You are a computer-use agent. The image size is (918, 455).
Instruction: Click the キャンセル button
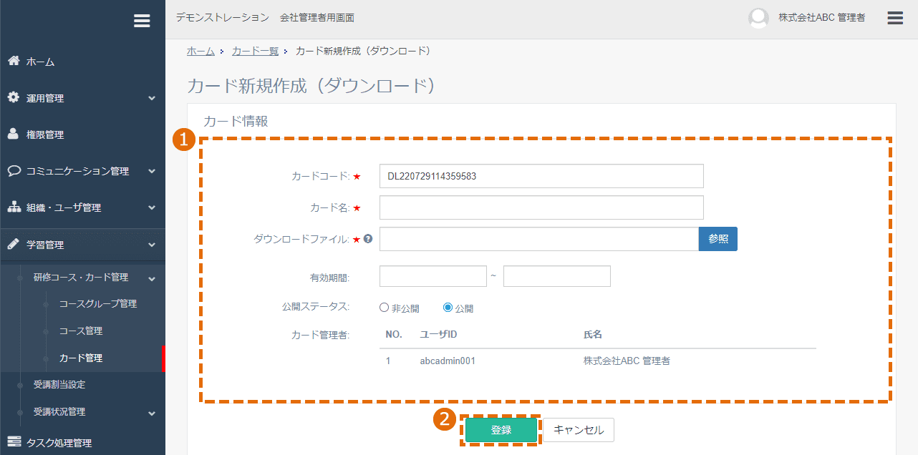point(579,430)
